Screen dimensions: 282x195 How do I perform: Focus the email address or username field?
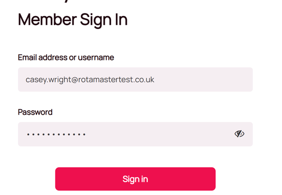[135, 80]
